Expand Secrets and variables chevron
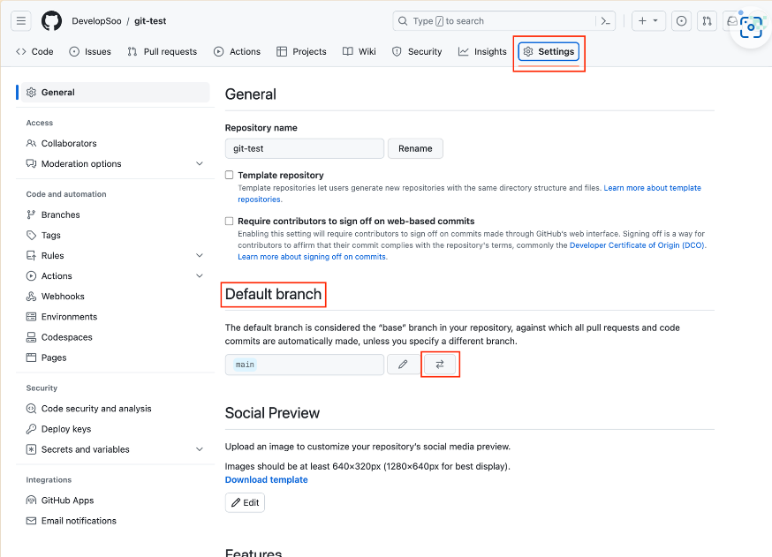The width and height of the screenshot is (772, 557). pos(200,449)
